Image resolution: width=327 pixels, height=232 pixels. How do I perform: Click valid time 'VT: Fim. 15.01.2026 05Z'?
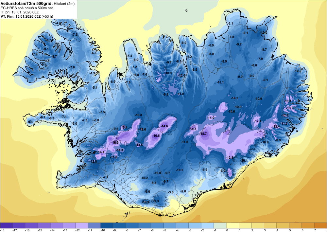click(21, 16)
